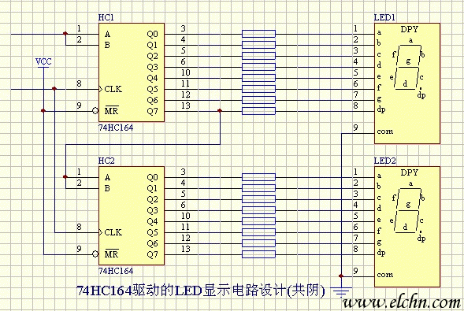Select the HC1 74HC164 chip body
The width and height of the screenshot is (464, 311).
pos(132,72)
